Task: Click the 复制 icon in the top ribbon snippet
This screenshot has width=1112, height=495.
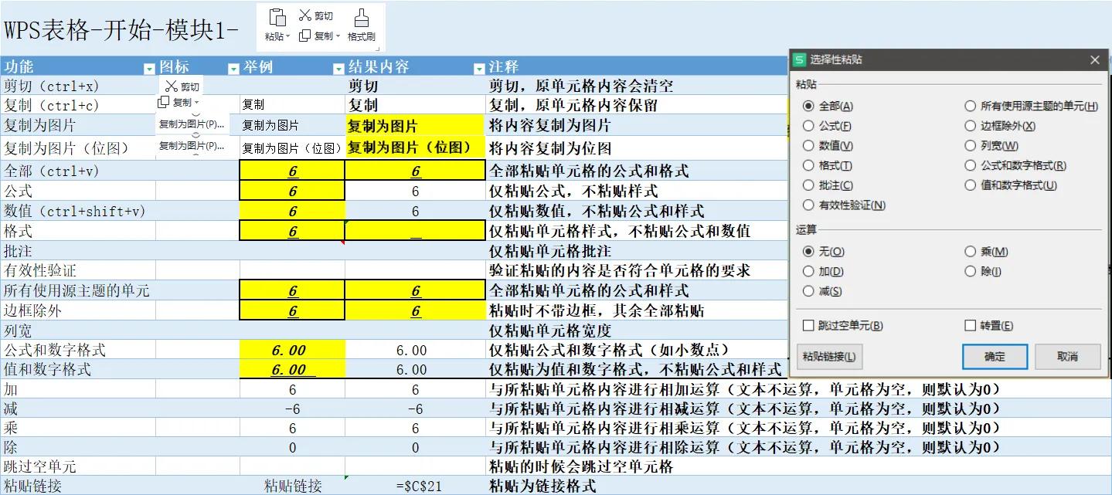Action: click(304, 36)
